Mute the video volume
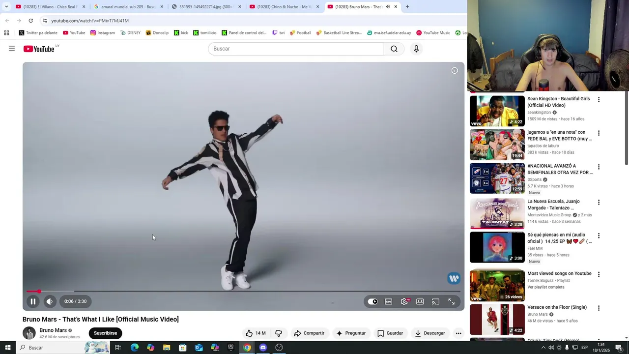The width and height of the screenshot is (629, 354). (50, 301)
